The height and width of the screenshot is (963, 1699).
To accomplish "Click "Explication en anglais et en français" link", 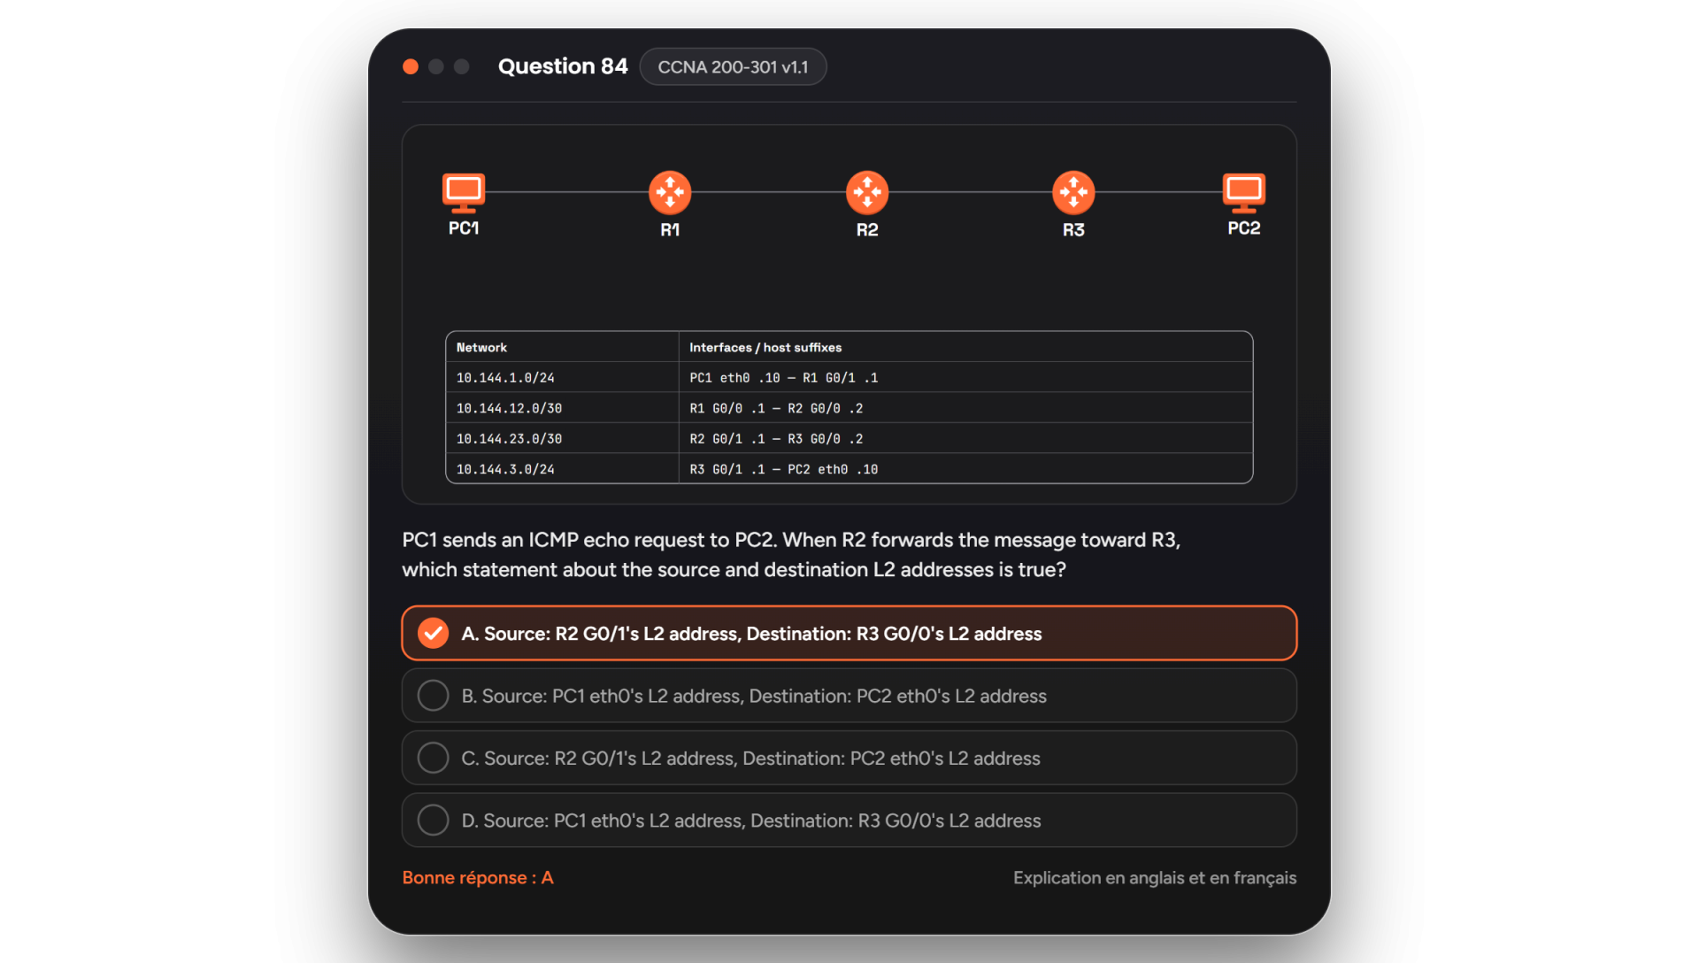I will pyautogui.click(x=1155, y=877).
